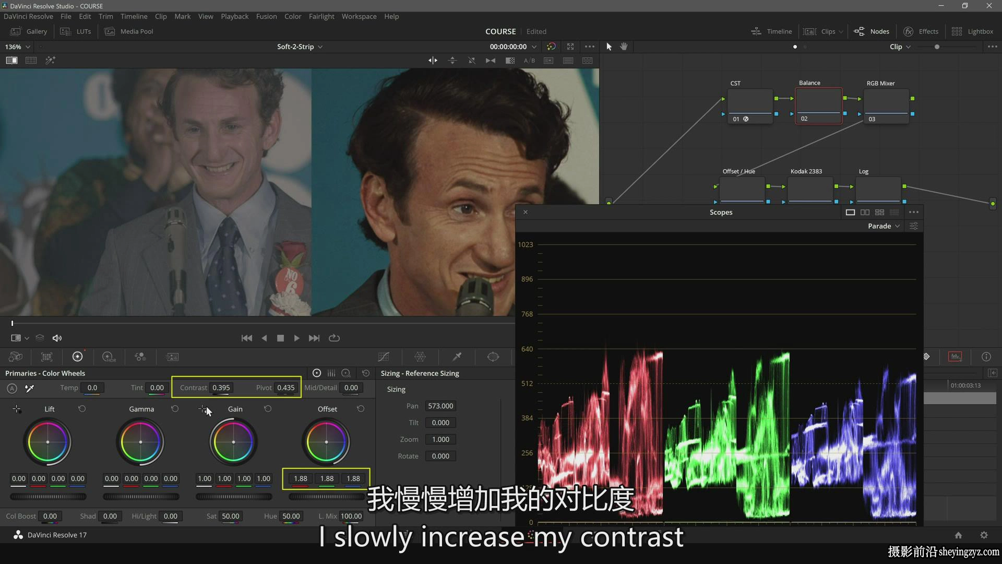Open the Camera Raw palette

click(x=16, y=357)
